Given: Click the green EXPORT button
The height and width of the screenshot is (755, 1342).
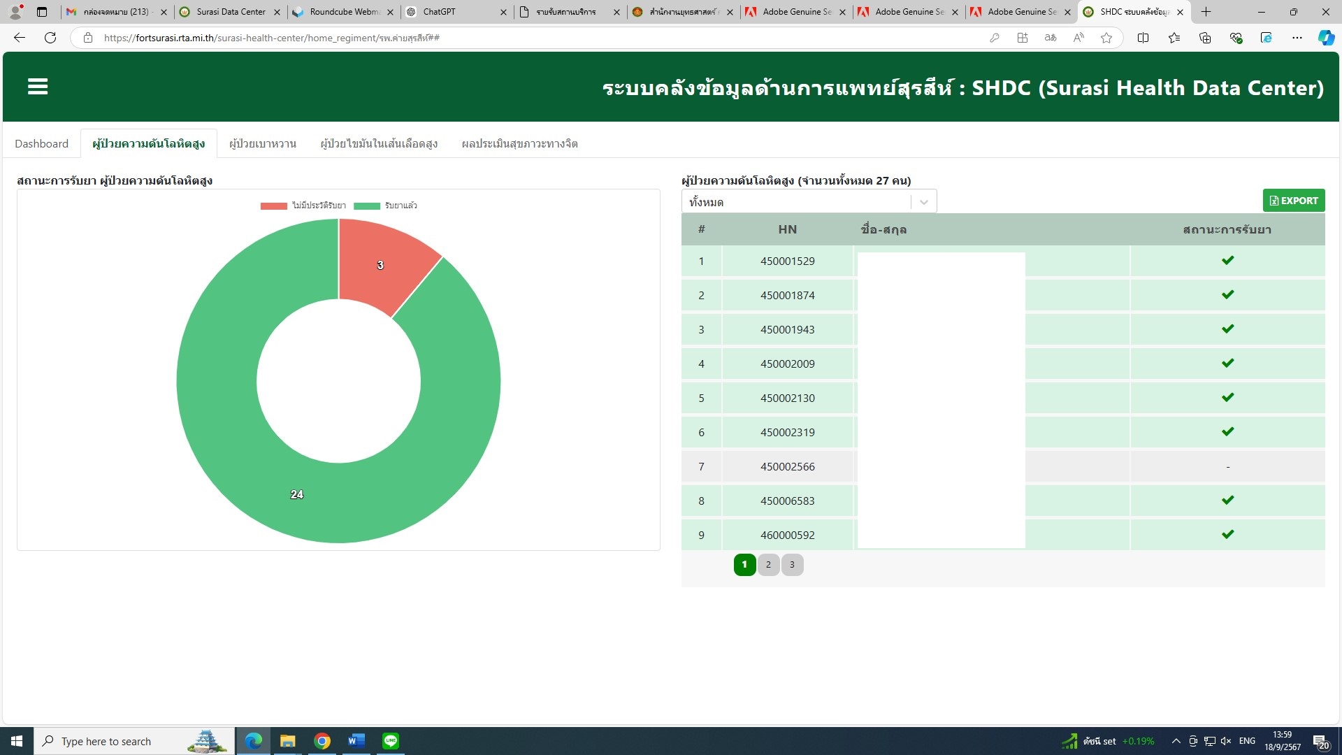Looking at the screenshot, I should 1293,201.
